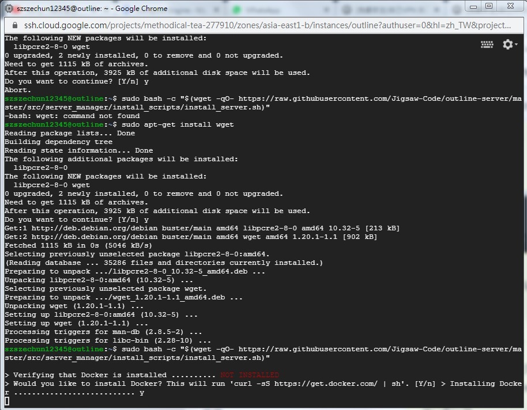This screenshot has height=410, width=527.
Task: Click 'Selecting previously unselected package wget.' line
Action: [106, 288]
